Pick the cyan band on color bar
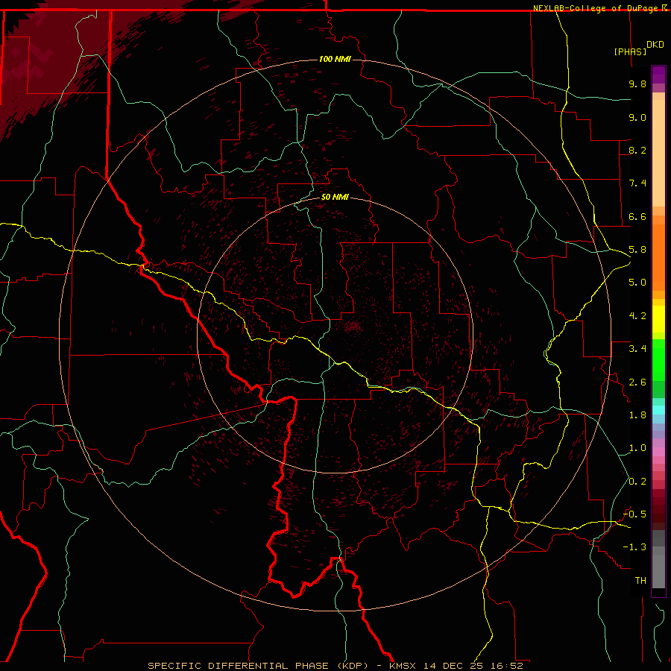 pos(658,410)
